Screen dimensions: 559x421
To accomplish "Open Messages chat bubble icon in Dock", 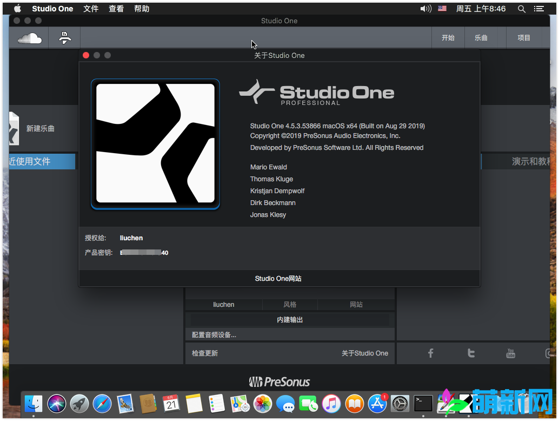I will [x=285, y=404].
